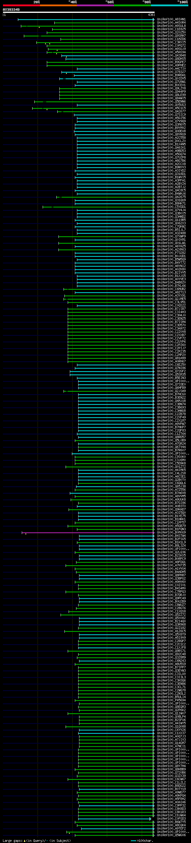Select the UniRef100_A9SUJ9 label
This screenshot has width=191, height=843.
pyautogui.click(x=171, y=49)
